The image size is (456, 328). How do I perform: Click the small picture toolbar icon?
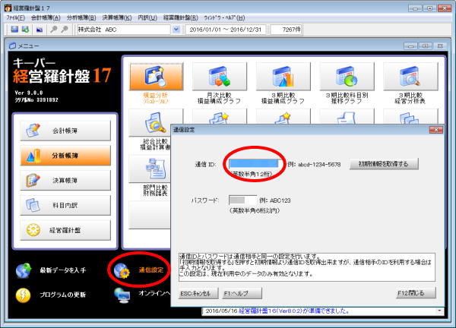[40, 30]
